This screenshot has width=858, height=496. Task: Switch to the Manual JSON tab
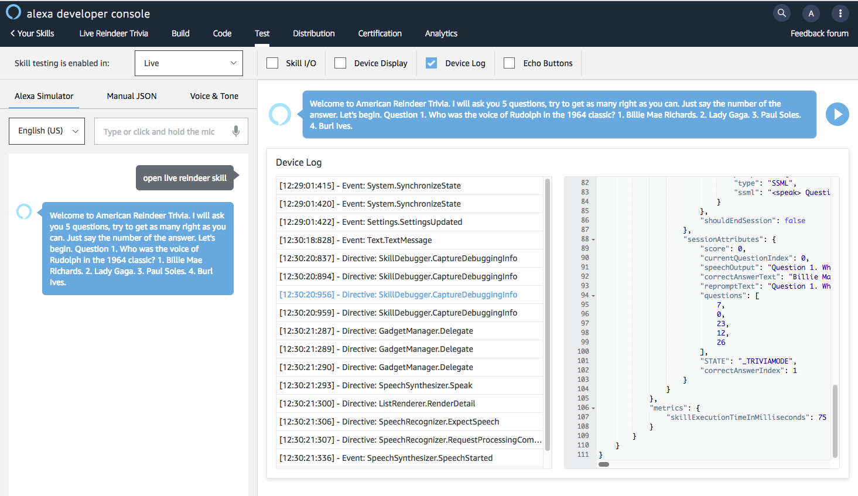point(132,96)
